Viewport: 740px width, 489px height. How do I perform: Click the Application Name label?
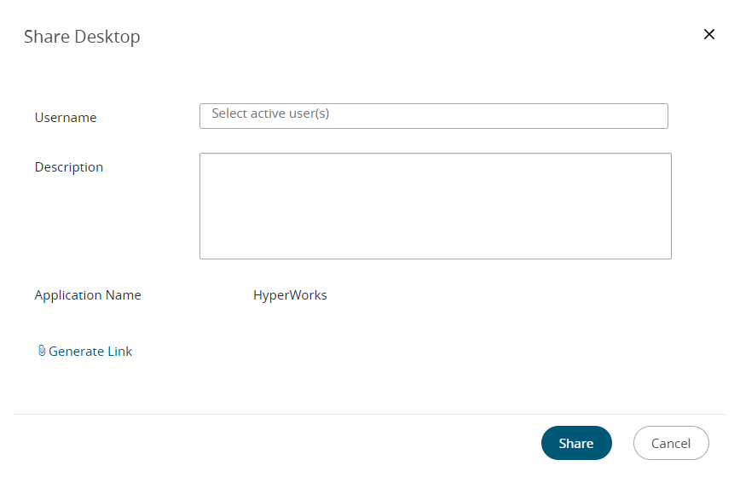88,295
